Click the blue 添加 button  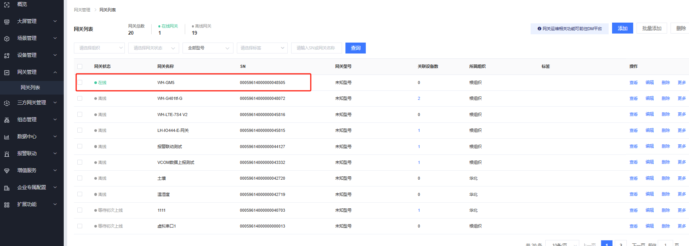click(x=622, y=28)
